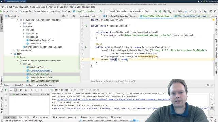This screenshot has height=122, width=218.
Task: Open the TODO tool window button
Action: click(x=24, y=117)
